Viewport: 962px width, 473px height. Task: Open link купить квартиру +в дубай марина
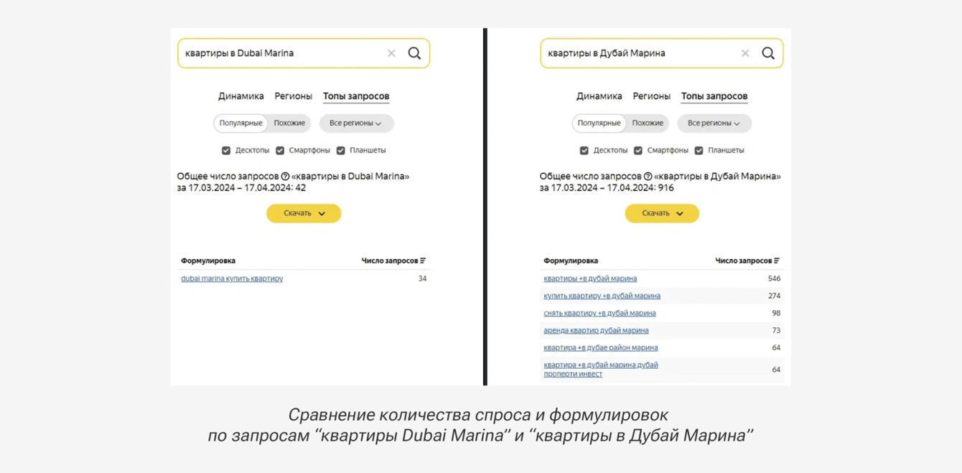click(602, 296)
